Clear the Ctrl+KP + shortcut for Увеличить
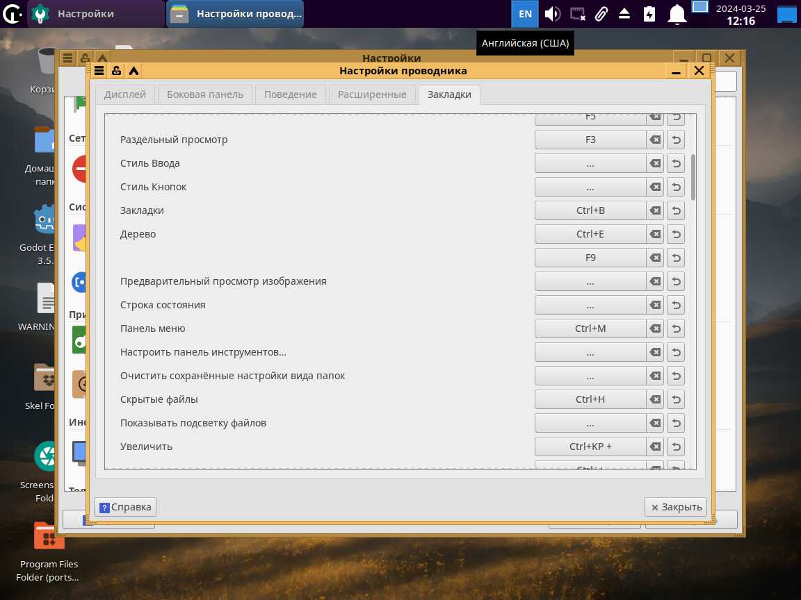The width and height of the screenshot is (801, 600). click(655, 447)
